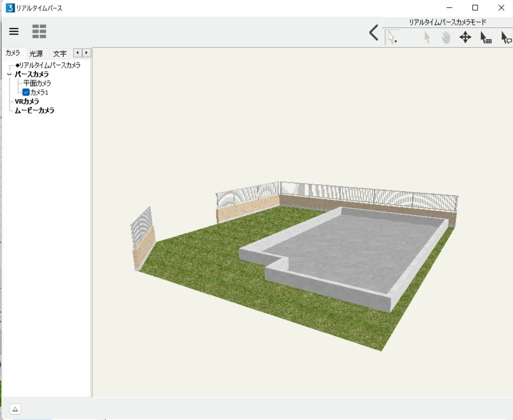Viewport: 513px width, 420px height.
Task: Switch to the 光源 tab
Action: point(36,53)
